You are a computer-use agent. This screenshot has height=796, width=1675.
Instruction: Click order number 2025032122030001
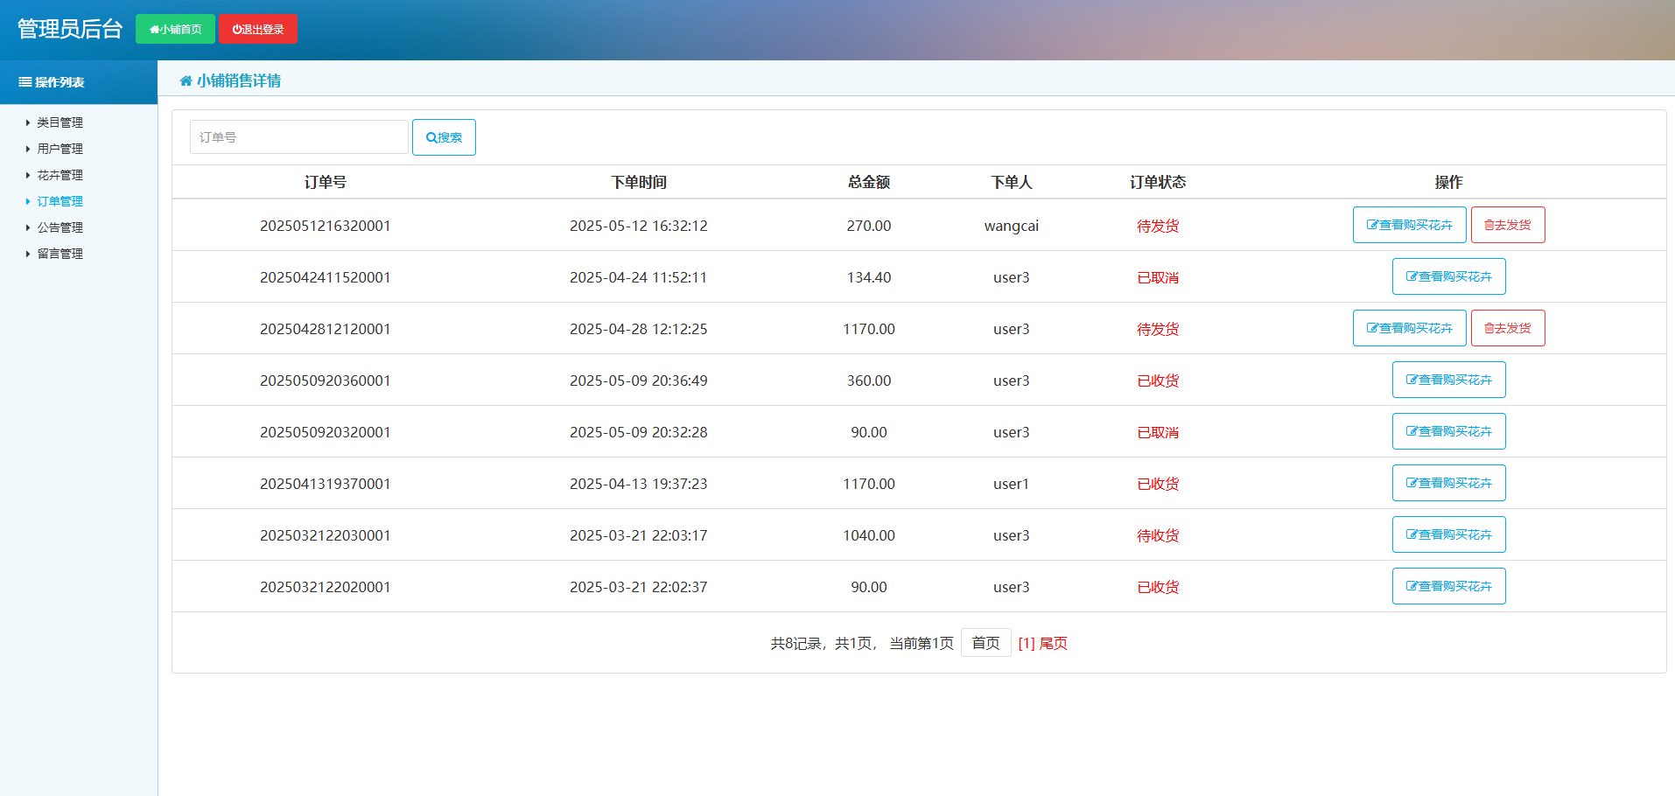point(326,535)
